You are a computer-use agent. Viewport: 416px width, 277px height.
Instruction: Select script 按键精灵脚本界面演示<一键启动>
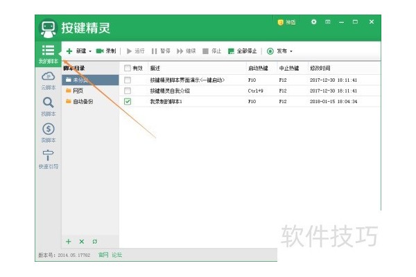pos(187,80)
